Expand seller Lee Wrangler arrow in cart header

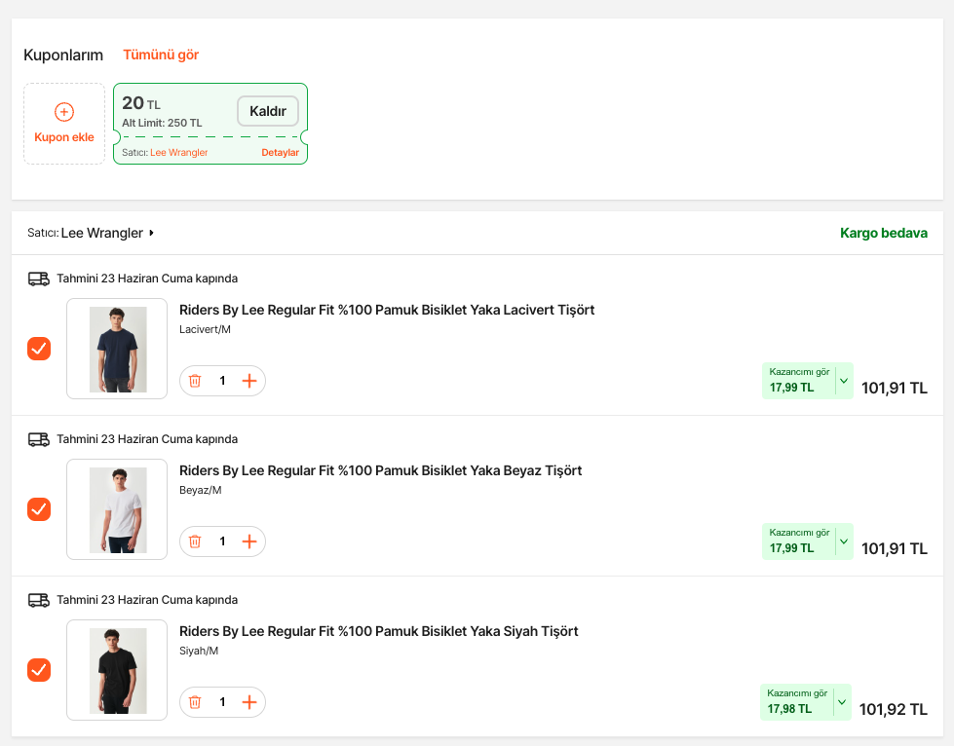151,233
